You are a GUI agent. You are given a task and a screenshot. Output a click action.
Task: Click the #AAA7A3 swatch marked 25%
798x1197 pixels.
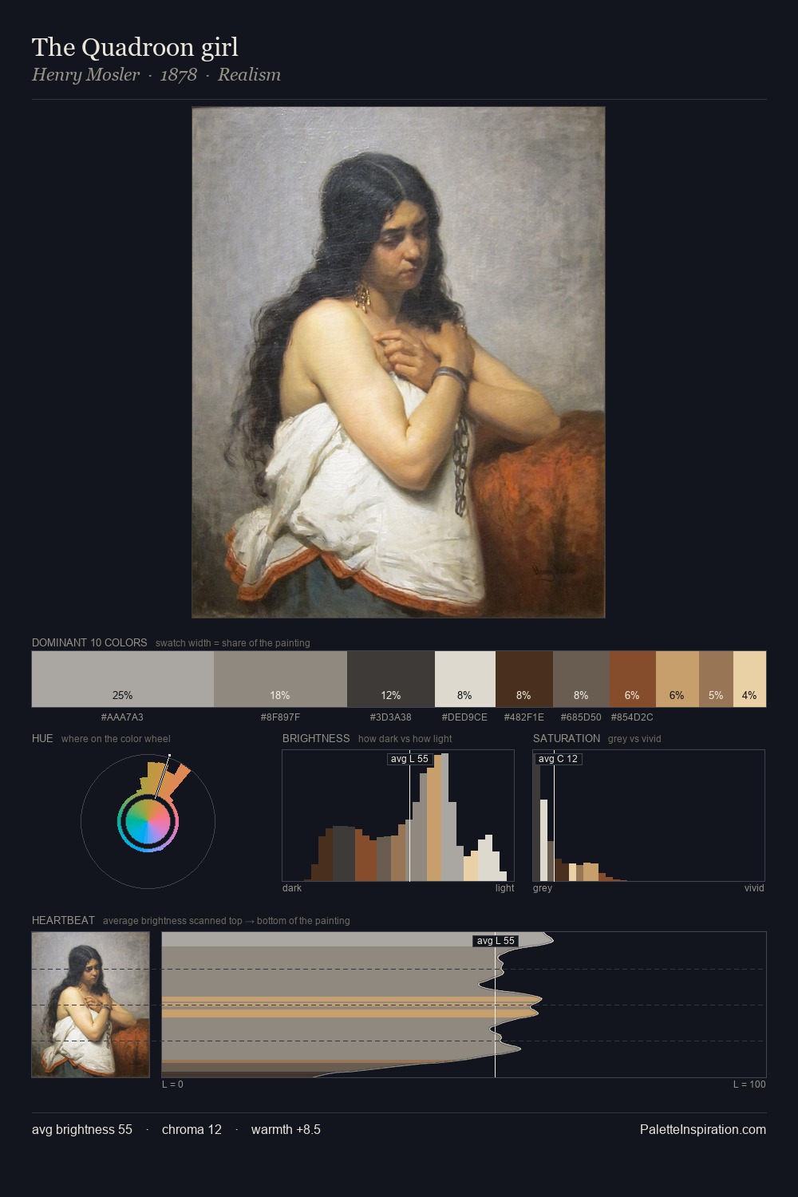(x=123, y=679)
